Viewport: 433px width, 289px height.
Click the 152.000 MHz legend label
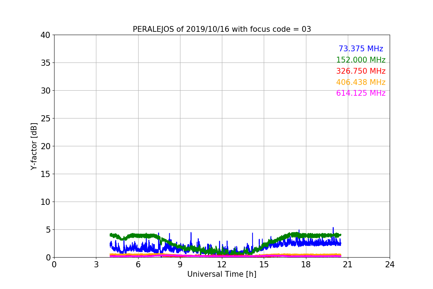[x=361, y=60]
